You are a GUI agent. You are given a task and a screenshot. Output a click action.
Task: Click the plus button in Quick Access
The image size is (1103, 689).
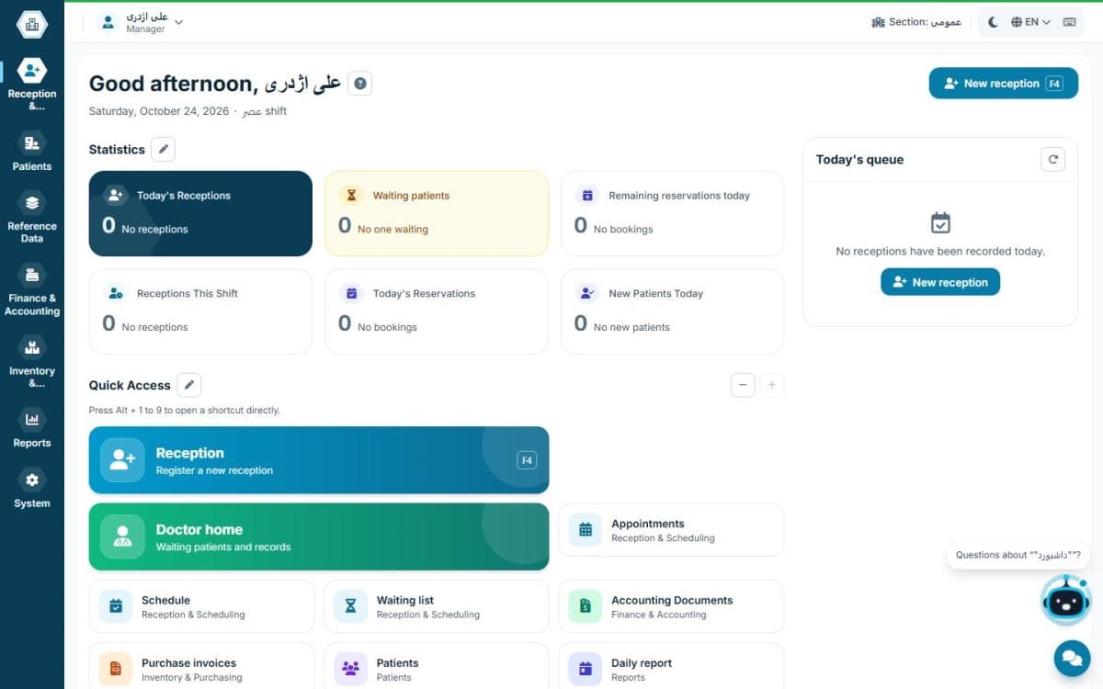tap(772, 385)
